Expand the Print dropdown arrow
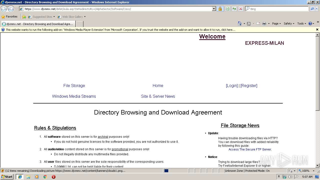320x180 pixels. [x=269, y=24]
